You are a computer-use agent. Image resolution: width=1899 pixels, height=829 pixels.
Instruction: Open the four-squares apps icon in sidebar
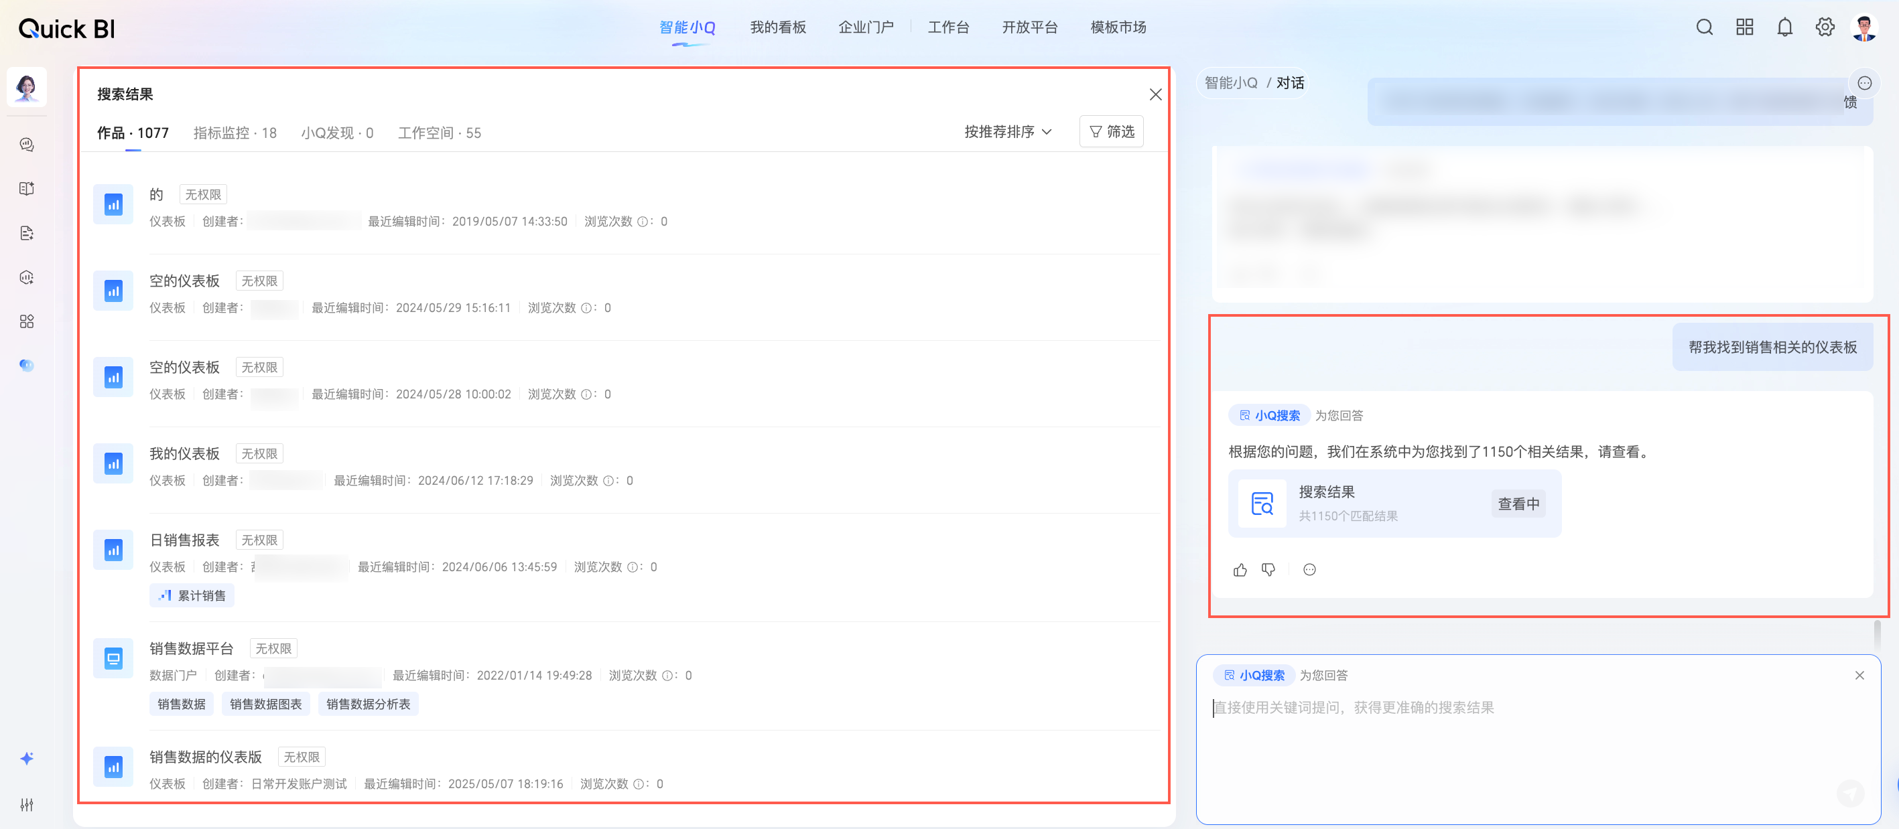[27, 321]
